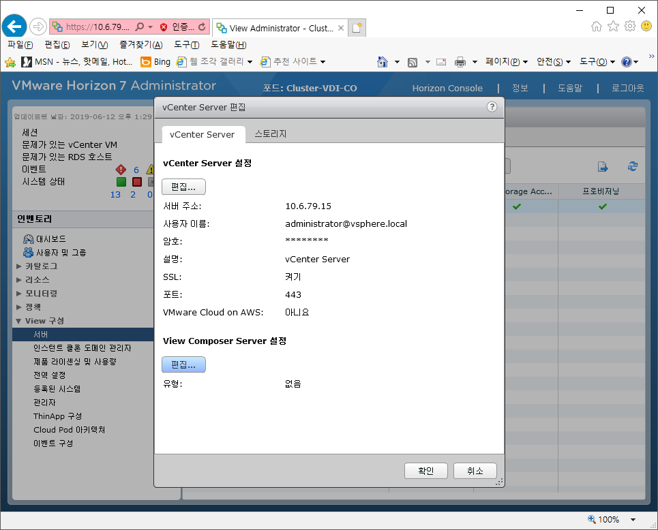This screenshot has width=658, height=530.
Task: Expand the 모니터링 tree node
Action: 18,294
